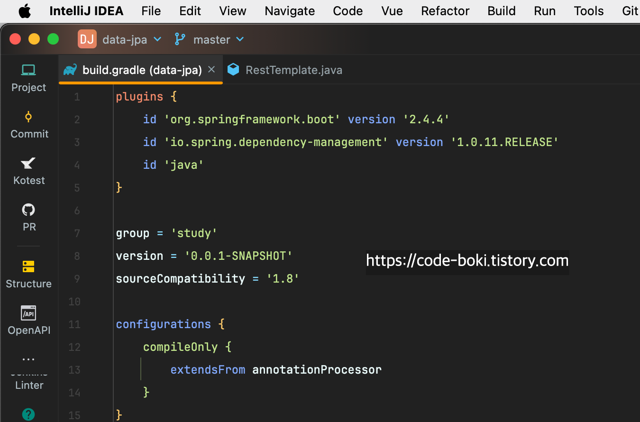The image size is (640, 422).
Task: Open the OpenAPI tool window
Action: point(28,321)
